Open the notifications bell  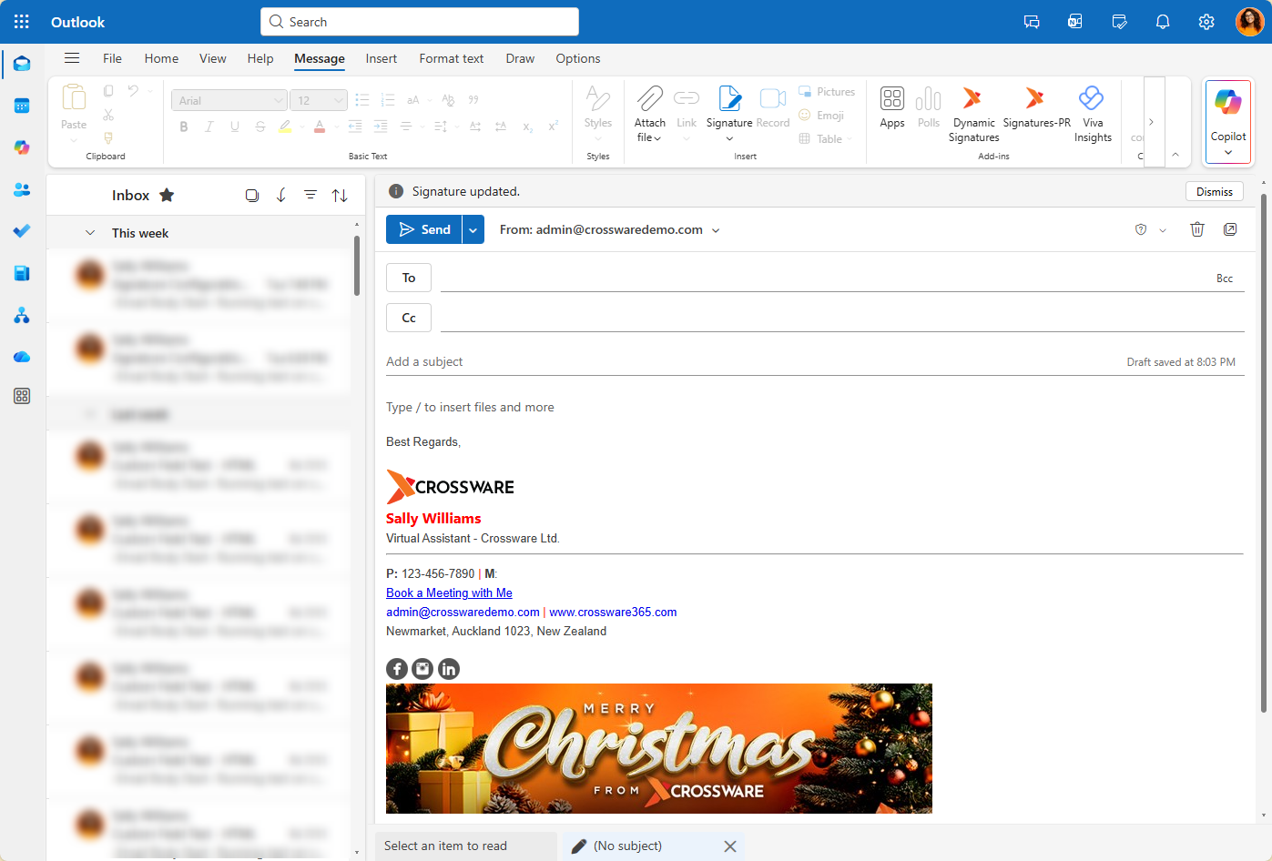point(1163,22)
